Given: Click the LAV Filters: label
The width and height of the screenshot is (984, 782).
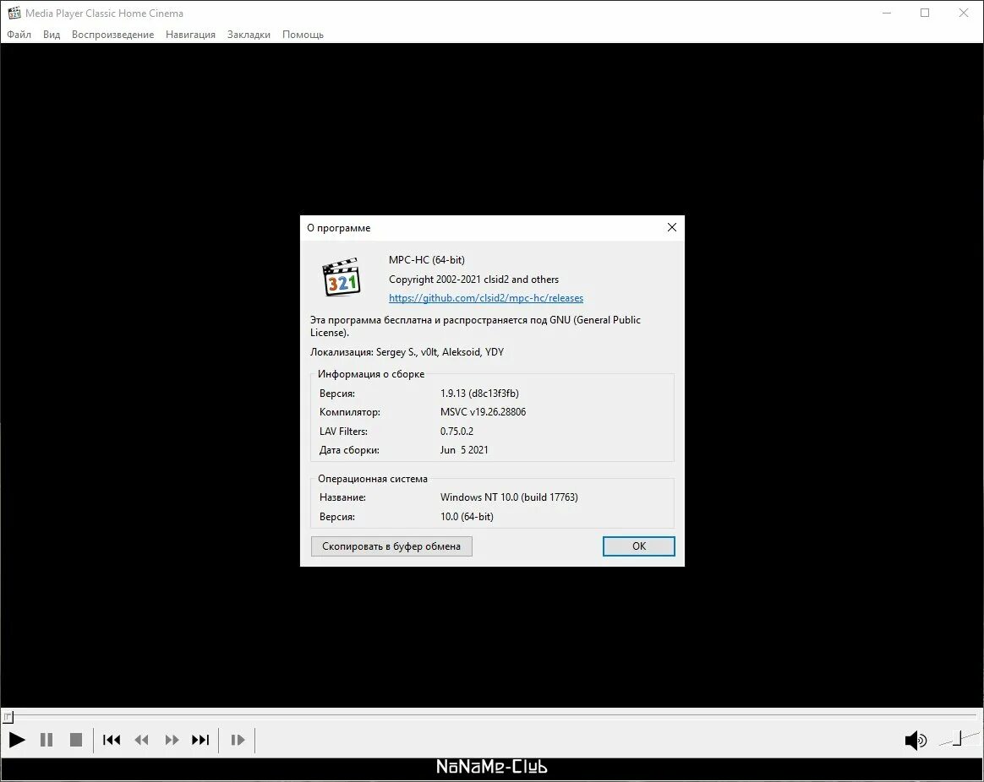Looking at the screenshot, I should (343, 432).
